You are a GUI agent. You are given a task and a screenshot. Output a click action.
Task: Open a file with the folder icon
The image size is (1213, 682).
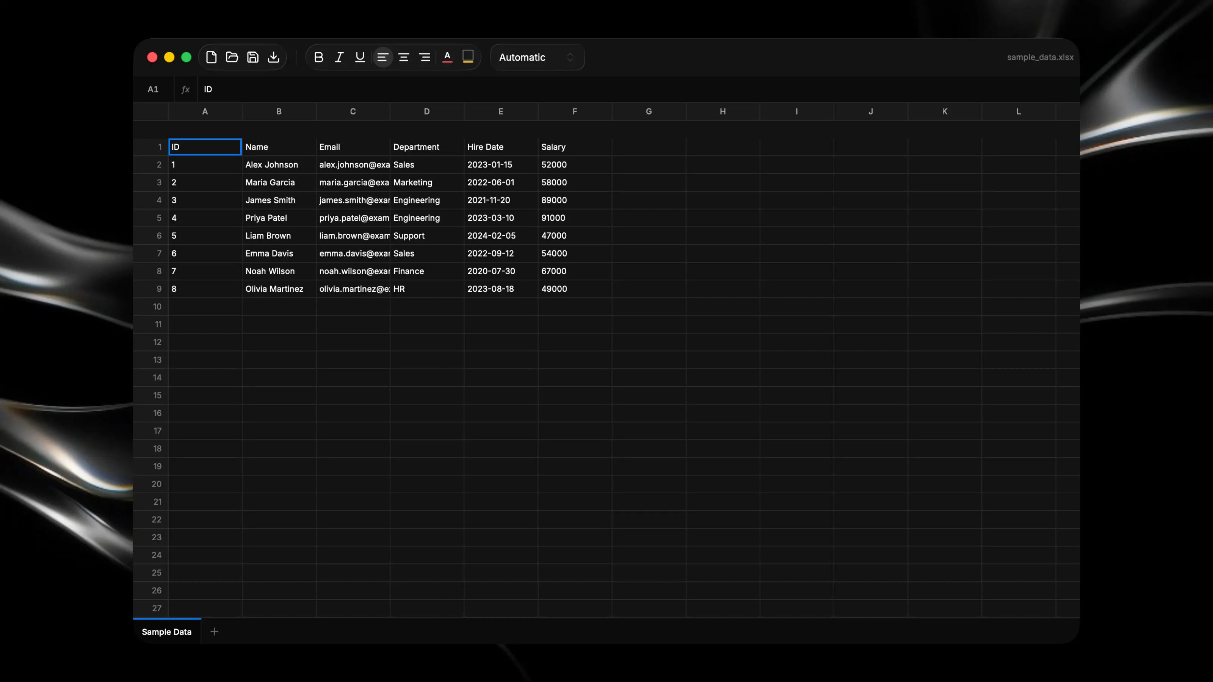[x=232, y=57]
